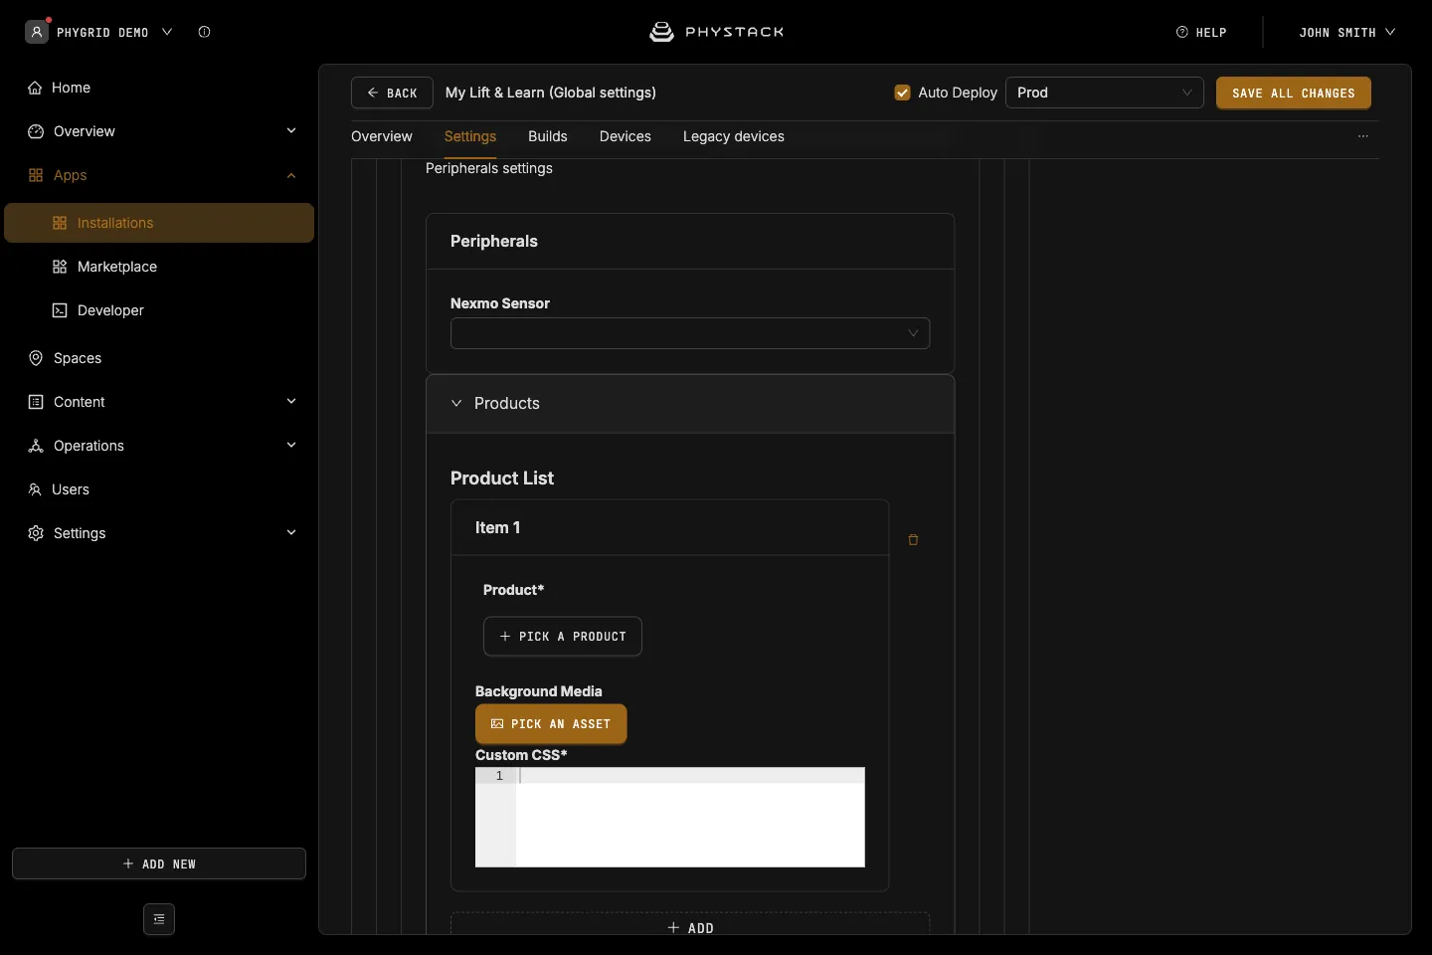The width and height of the screenshot is (1432, 955).
Task: Open the Prod environment dropdown
Action: [1104, 93]
